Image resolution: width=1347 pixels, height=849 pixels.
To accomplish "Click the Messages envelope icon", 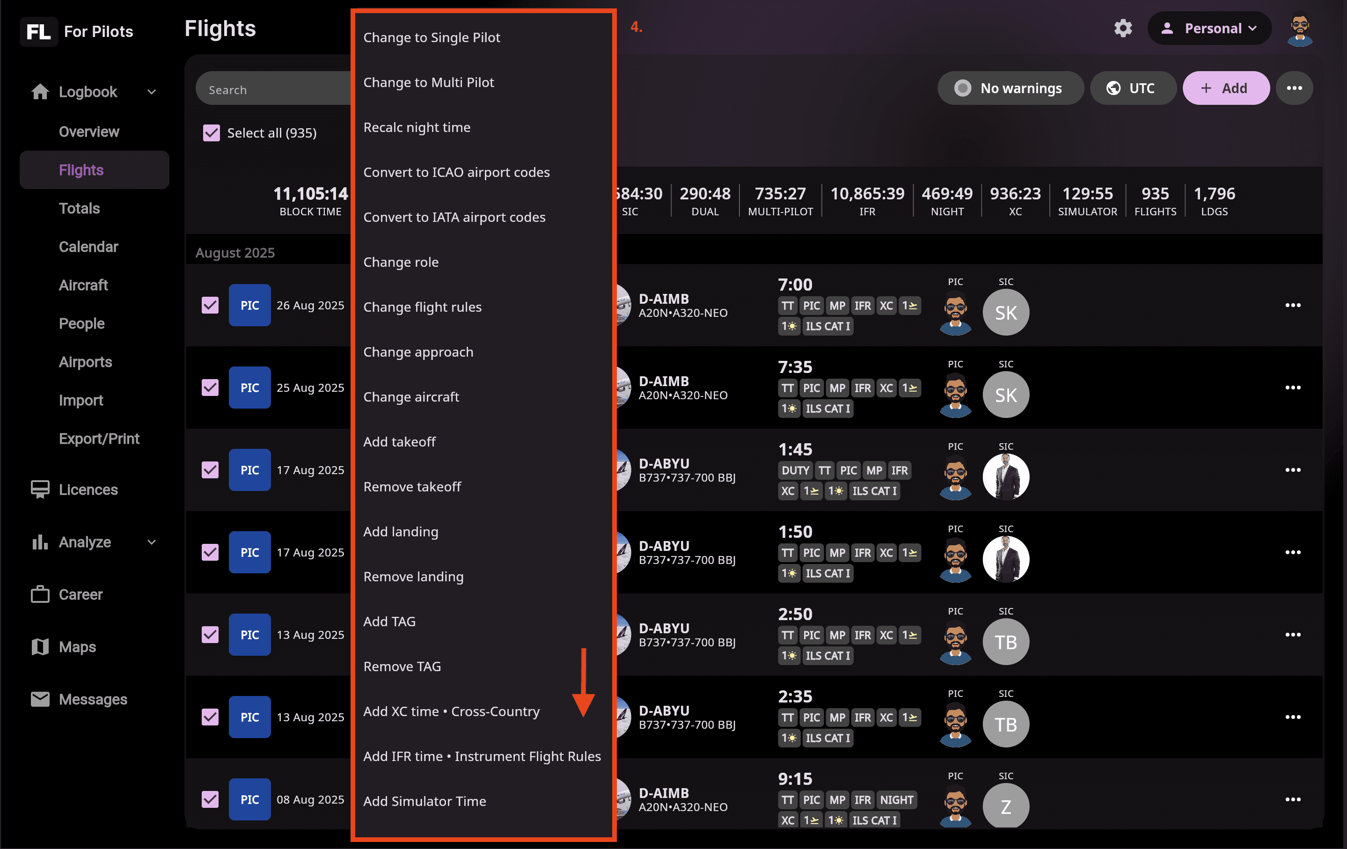I will [40, 699].
